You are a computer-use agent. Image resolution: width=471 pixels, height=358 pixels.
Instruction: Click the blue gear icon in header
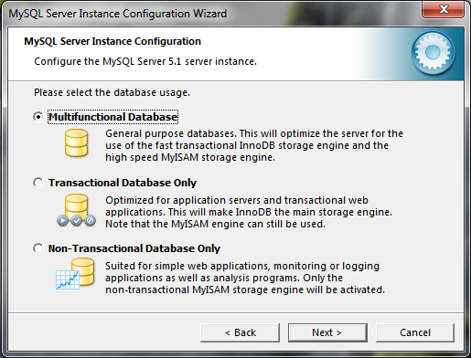click(433, 53)
